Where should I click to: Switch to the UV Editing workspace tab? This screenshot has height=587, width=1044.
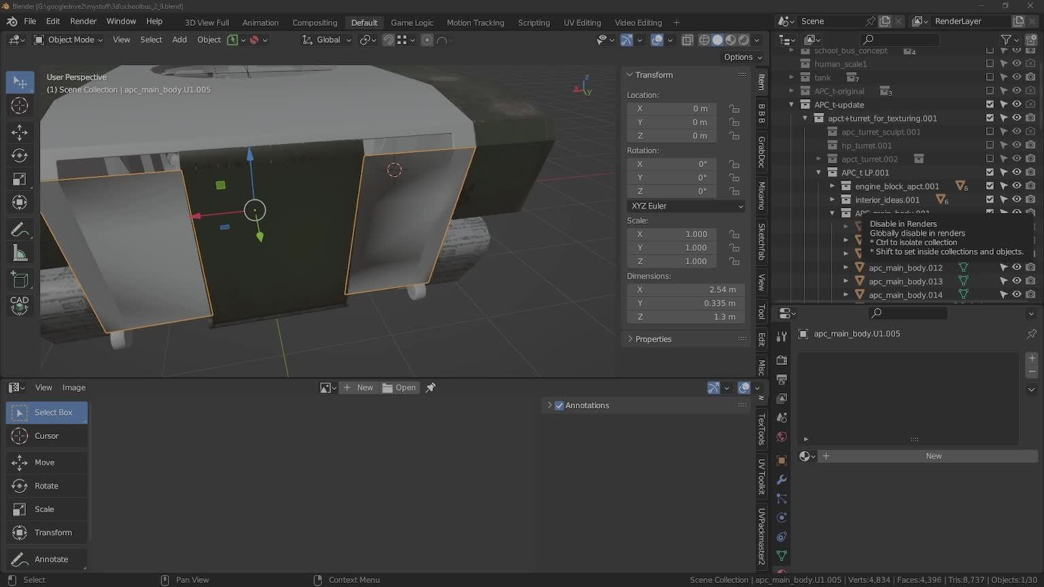click(582, 22)
